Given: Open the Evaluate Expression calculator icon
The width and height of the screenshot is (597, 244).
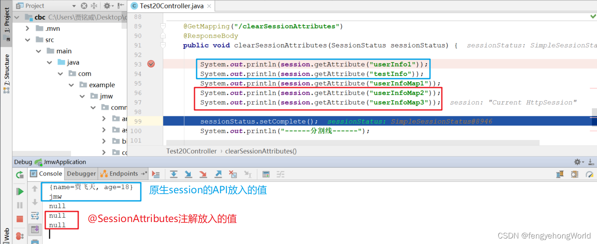Looking at the screenshot, I should point(266,174).
